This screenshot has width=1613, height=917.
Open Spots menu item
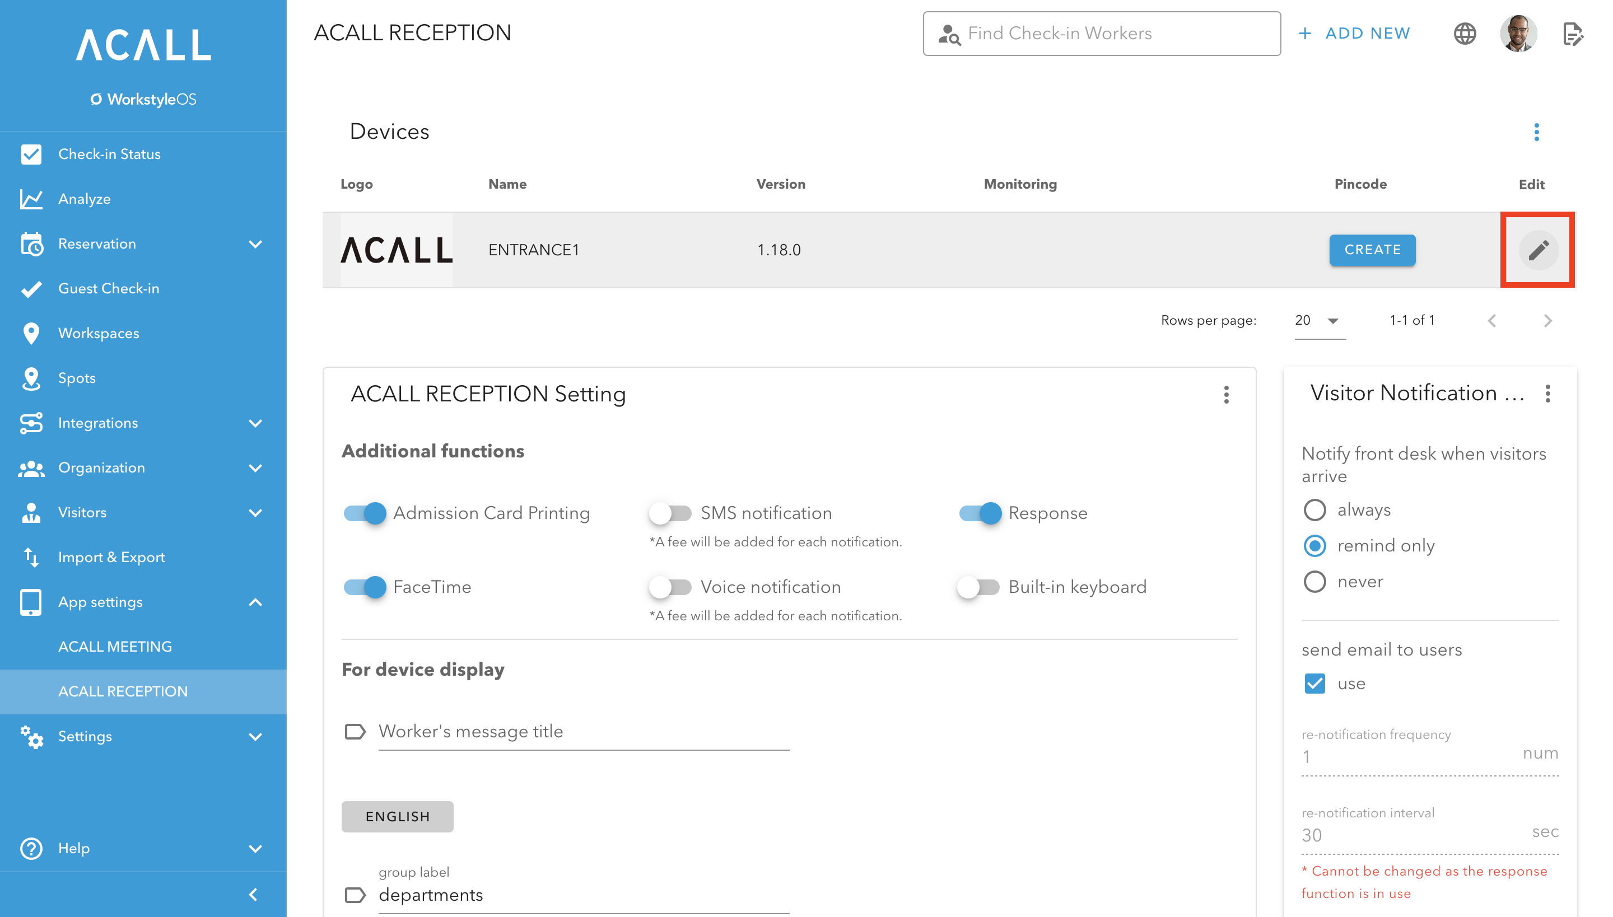(143, 378)
